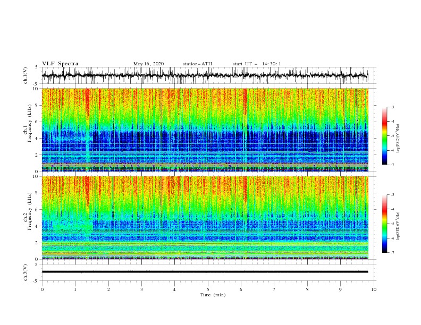Click the ch.3 voltage trace panel
This screenshot has width=421, height=325.
(209, 272)
